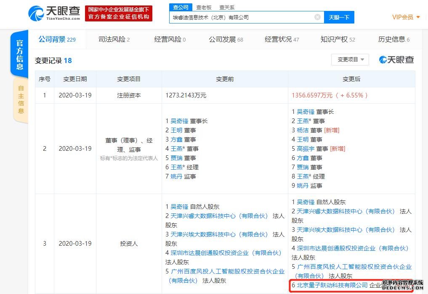Select the 注册资本 change item cell
The width and height of the screenshot is (428, 294).
(x=129, y=95)
